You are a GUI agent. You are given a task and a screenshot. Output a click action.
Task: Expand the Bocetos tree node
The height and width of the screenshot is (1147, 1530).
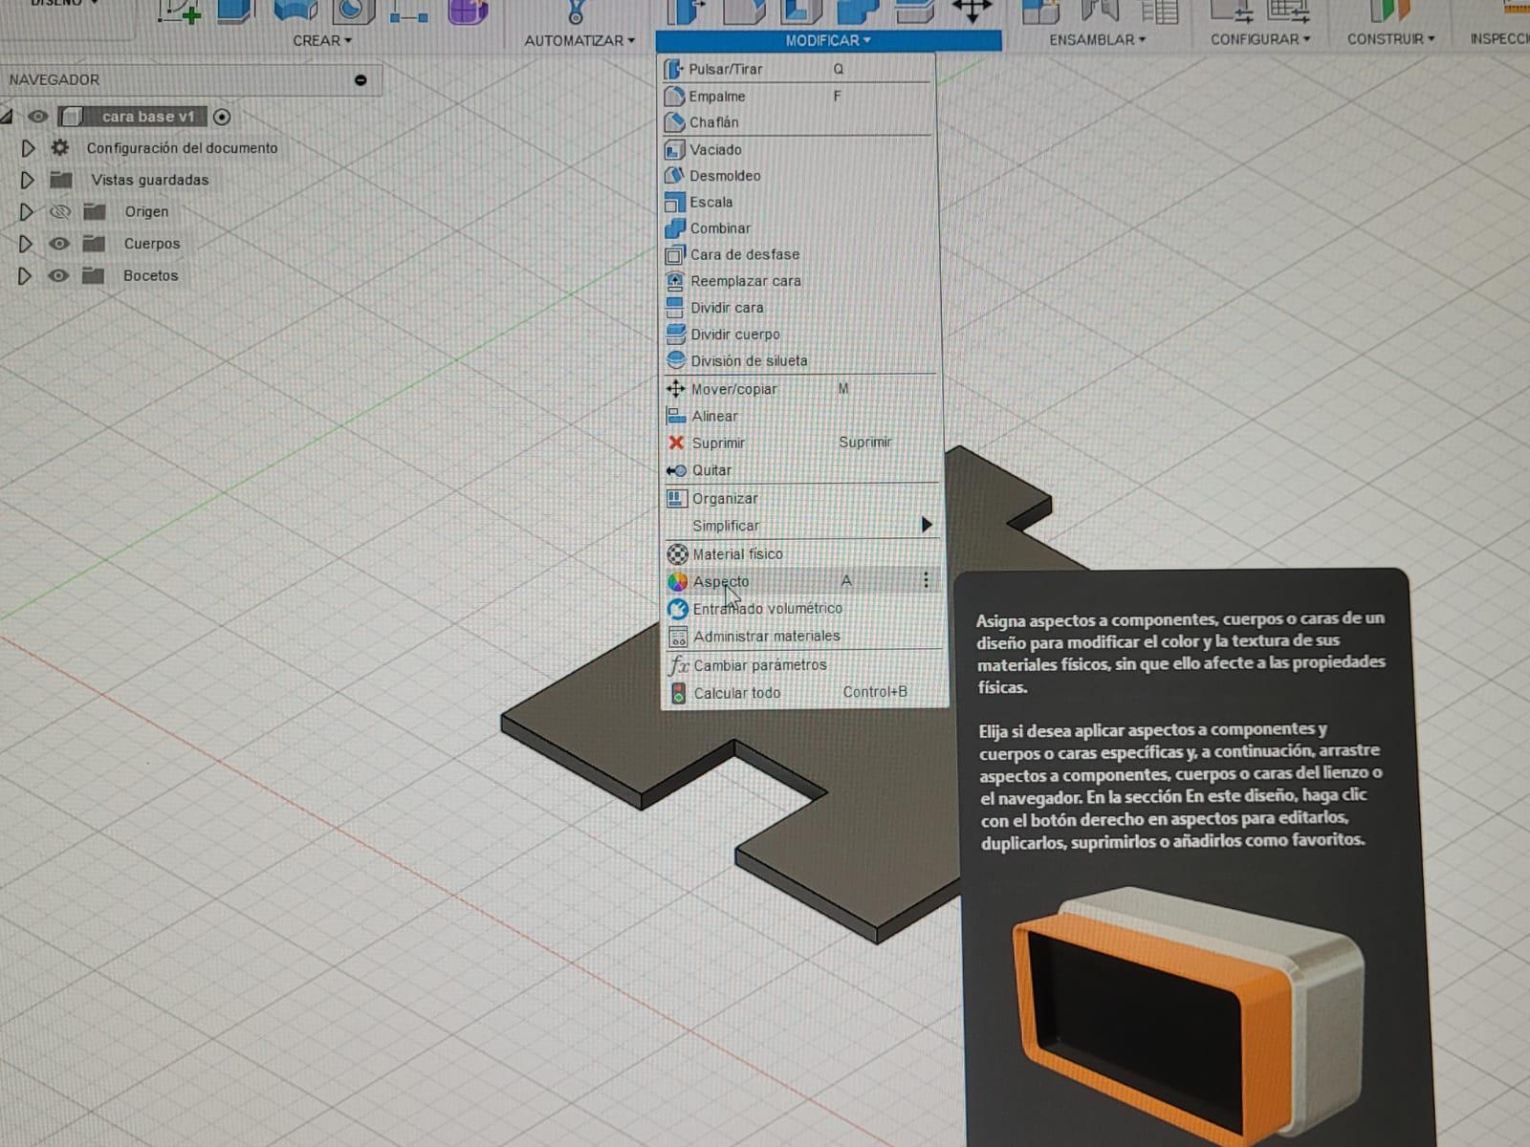coord(25,275)
